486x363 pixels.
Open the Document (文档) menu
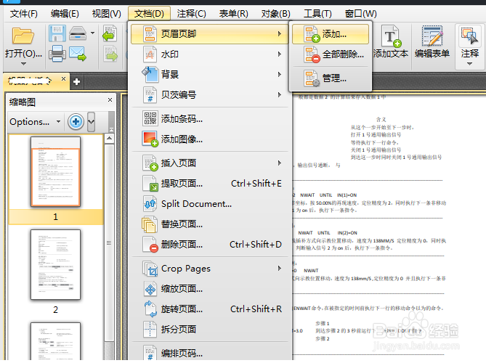coord(149,14)
